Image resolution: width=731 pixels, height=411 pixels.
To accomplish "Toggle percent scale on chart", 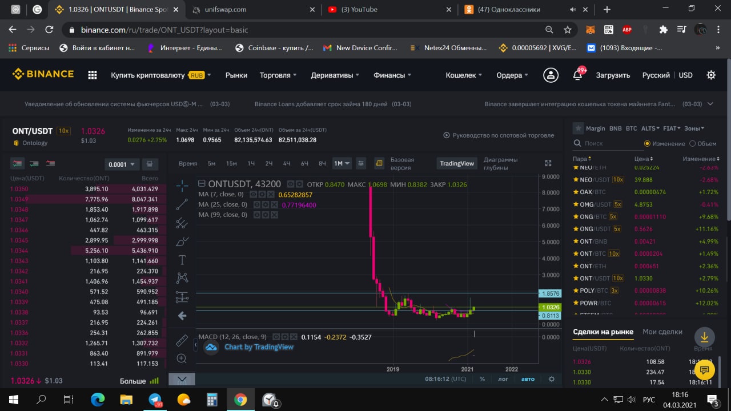I will click(482, 378).
